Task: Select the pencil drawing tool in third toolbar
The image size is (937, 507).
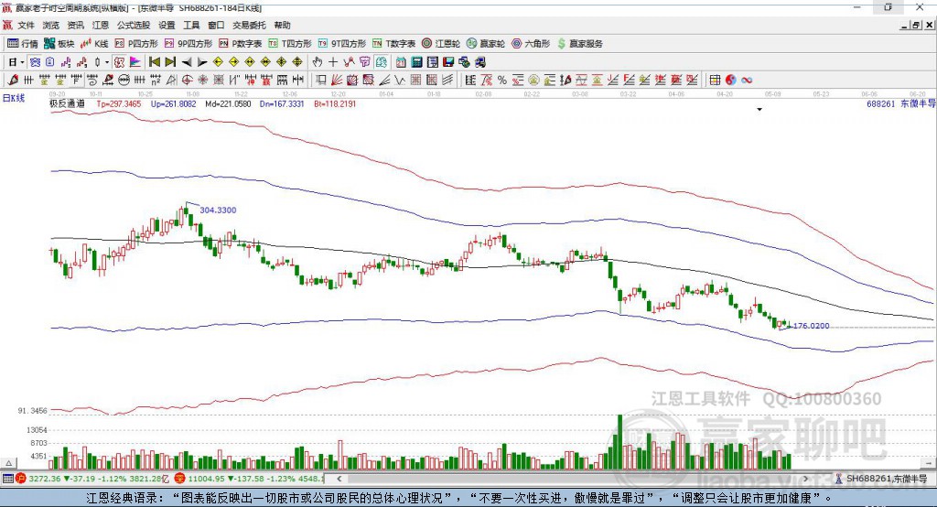Action: coord(13,80)
